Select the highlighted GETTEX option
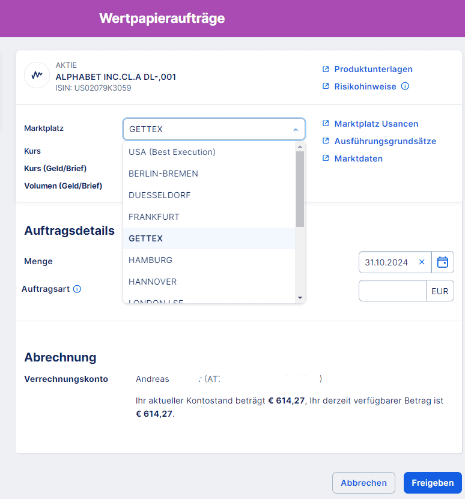 point(209,238)
